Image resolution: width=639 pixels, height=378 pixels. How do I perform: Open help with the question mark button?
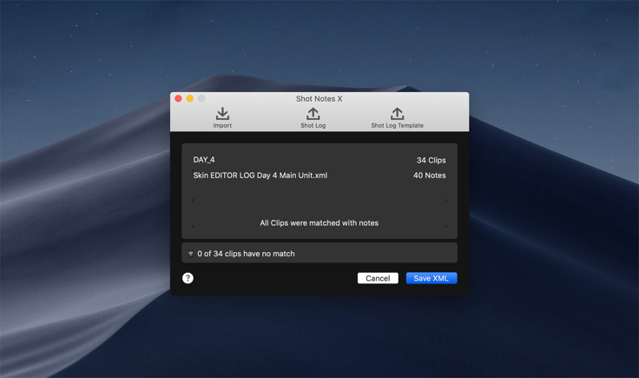click(188, 278)
